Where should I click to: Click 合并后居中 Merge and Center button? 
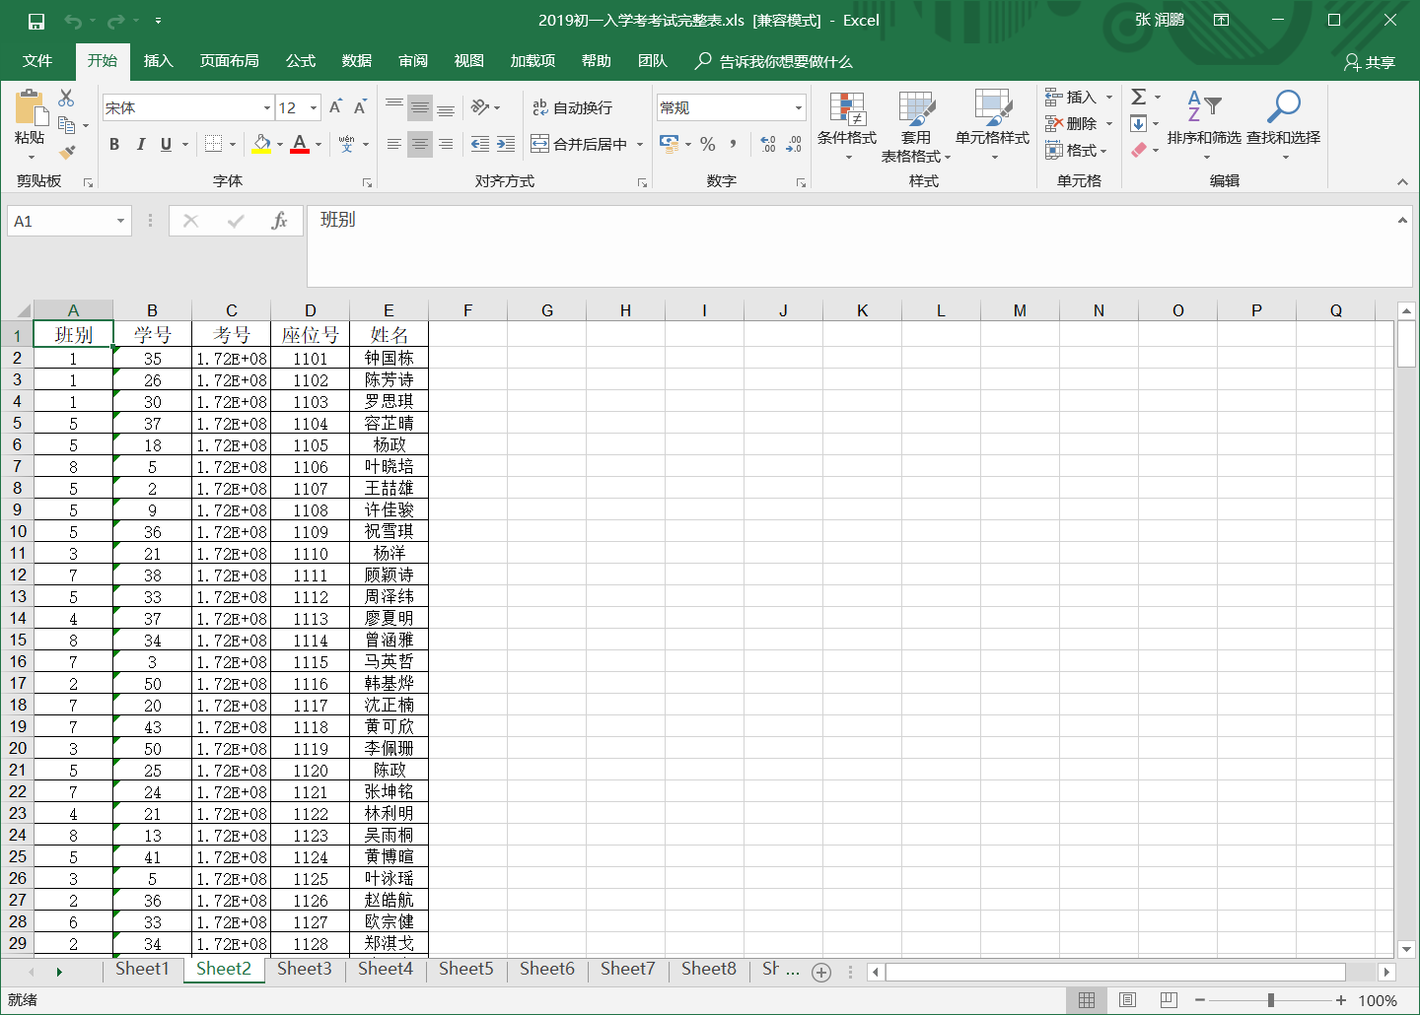(x=580, y=144)
